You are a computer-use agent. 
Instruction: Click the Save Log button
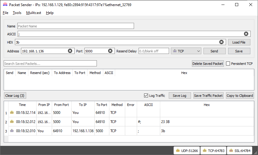pyautogui.click(x=180, y=96)
